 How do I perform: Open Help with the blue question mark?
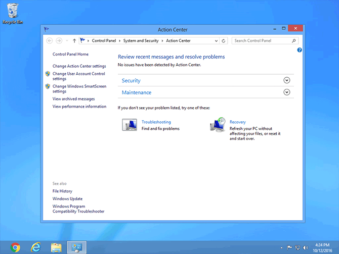[x=300, y=50]
